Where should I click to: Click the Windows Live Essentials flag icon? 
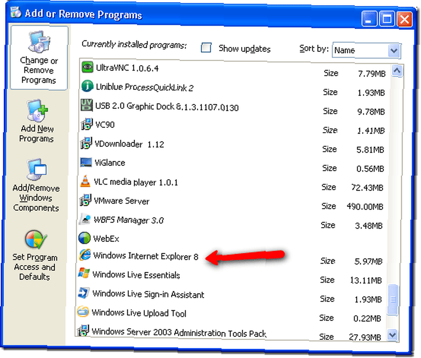click(84, 273)
